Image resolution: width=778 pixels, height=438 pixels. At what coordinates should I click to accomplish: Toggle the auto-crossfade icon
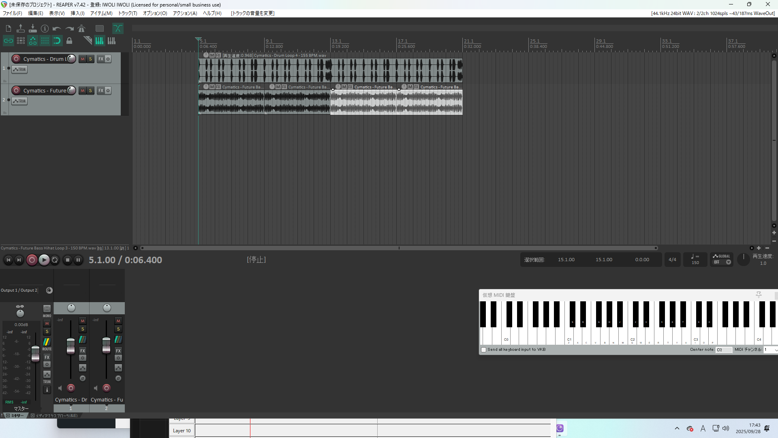118,28
